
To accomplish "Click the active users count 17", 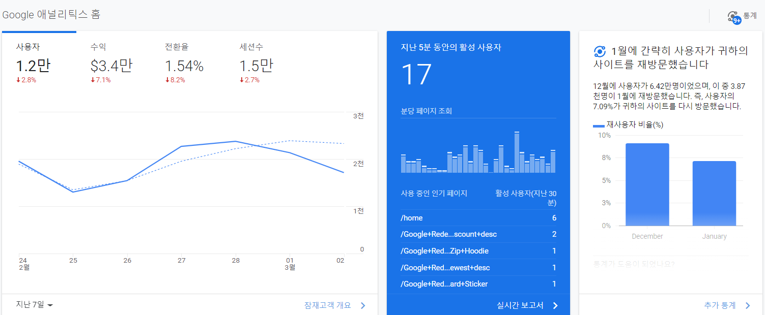I will [x=416, y=75].
